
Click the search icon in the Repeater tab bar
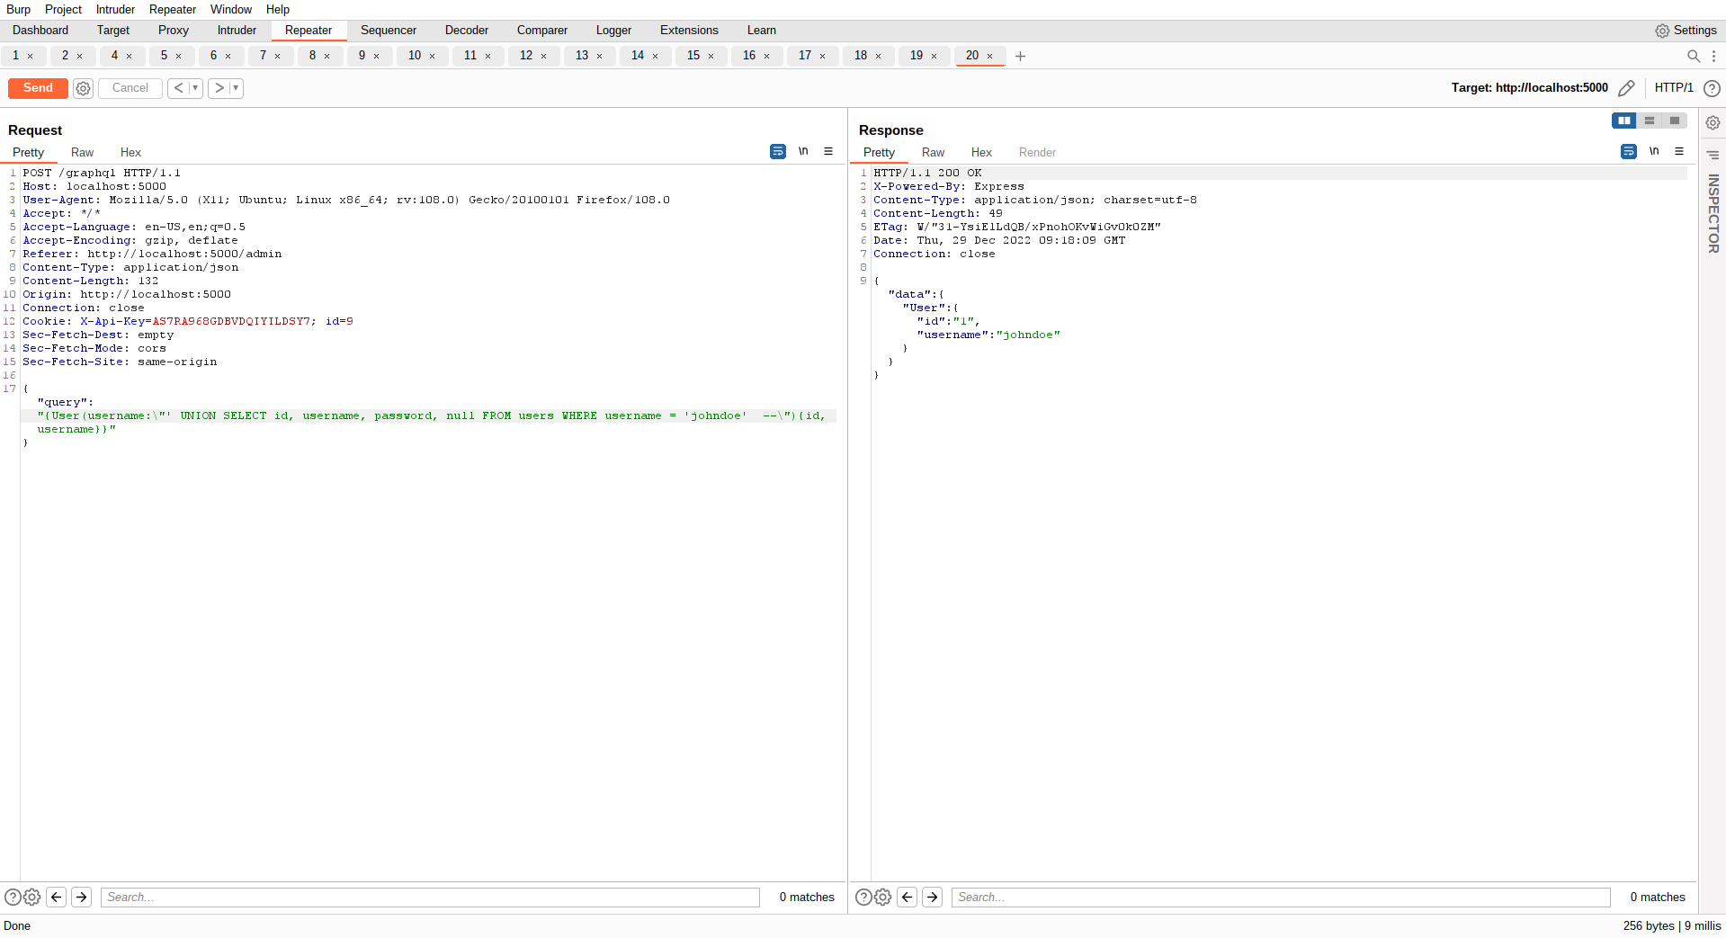click(x=1694, y=56)
